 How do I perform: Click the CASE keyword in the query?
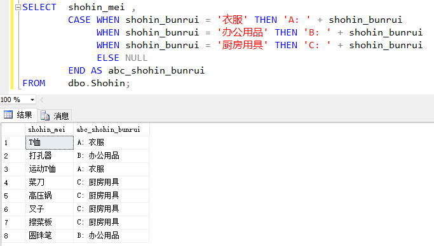pos(79,20)
